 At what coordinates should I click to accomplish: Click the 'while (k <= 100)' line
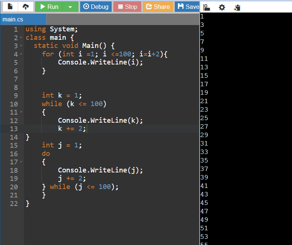click(x=74, y=104)
